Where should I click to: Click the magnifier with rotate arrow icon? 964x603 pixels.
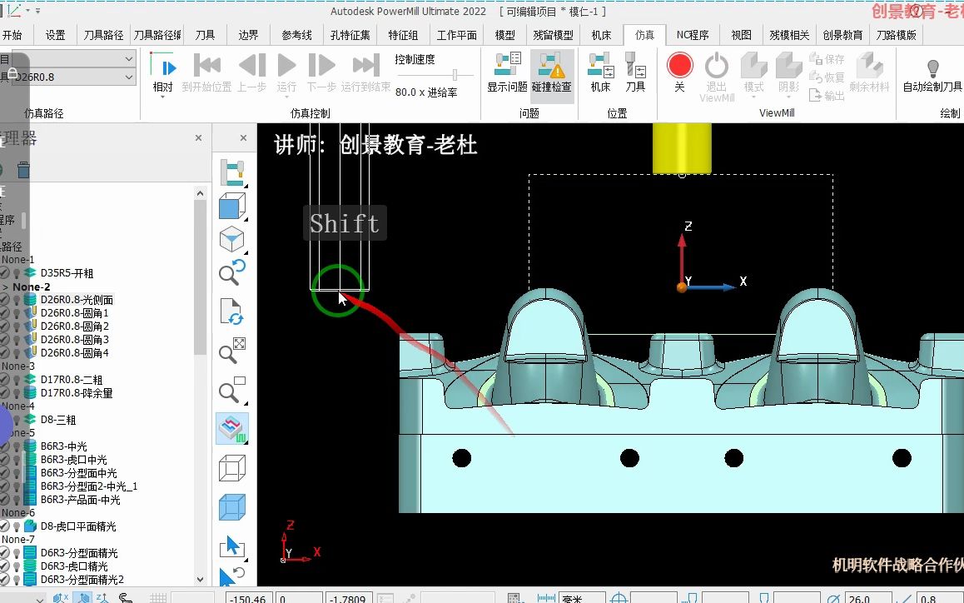pyautogui.click(x=232, y=272)
